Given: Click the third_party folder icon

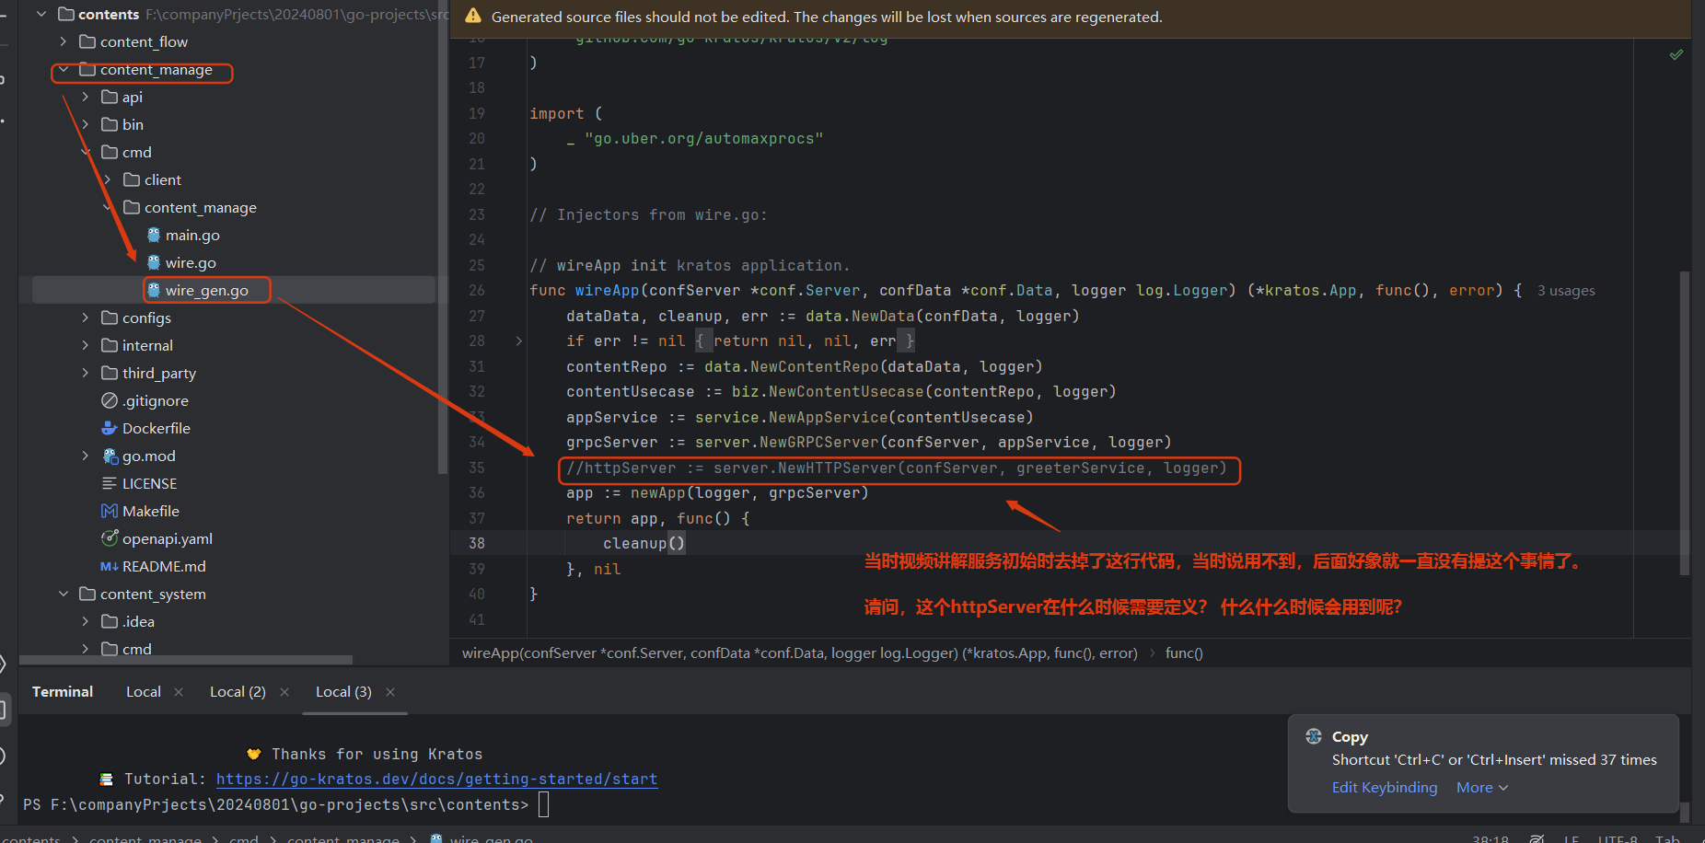Looking at the screenshot, I should (110, 373).
